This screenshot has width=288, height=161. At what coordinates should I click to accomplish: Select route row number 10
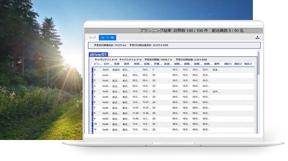[x=173, y=124]
